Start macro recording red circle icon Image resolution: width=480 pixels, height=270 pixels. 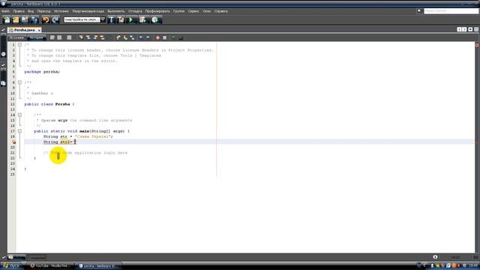click(157, 37)
